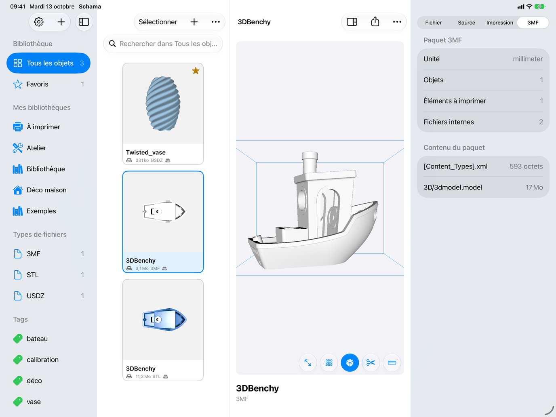
Task: Switch to the Impression tab
Action: (500, 23)
